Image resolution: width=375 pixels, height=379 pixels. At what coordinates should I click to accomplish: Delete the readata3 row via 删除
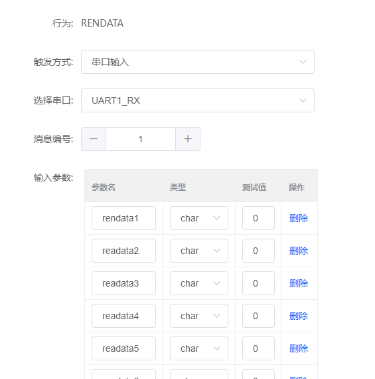click(299, 283)
